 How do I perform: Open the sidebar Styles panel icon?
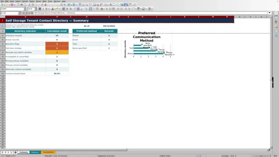(x=276, y=22)
